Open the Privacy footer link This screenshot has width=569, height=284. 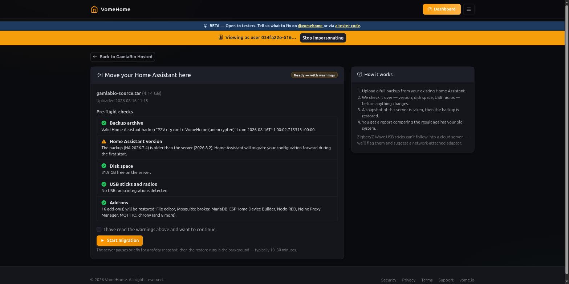click(x=409, y=280)
